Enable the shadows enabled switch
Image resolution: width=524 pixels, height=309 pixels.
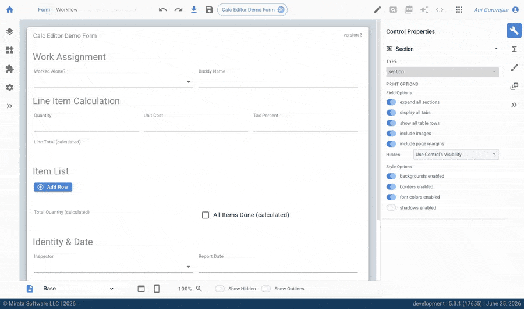click(x=391, y=208)
